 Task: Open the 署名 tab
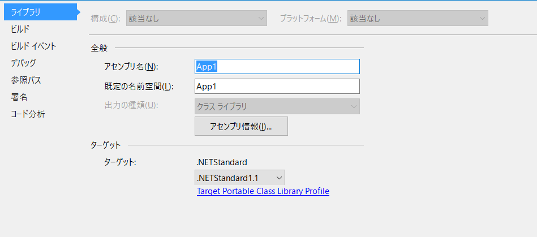tap(19, 97)
